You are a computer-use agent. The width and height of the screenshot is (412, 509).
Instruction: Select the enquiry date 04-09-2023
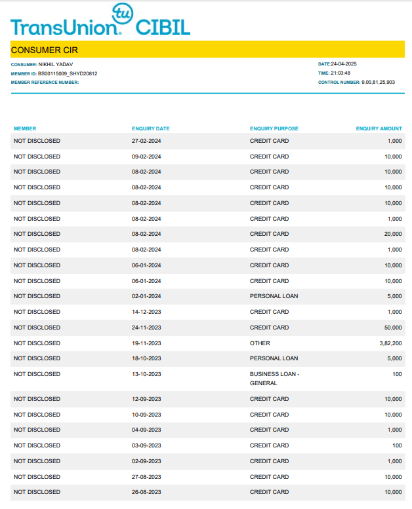tap(146, 430)
